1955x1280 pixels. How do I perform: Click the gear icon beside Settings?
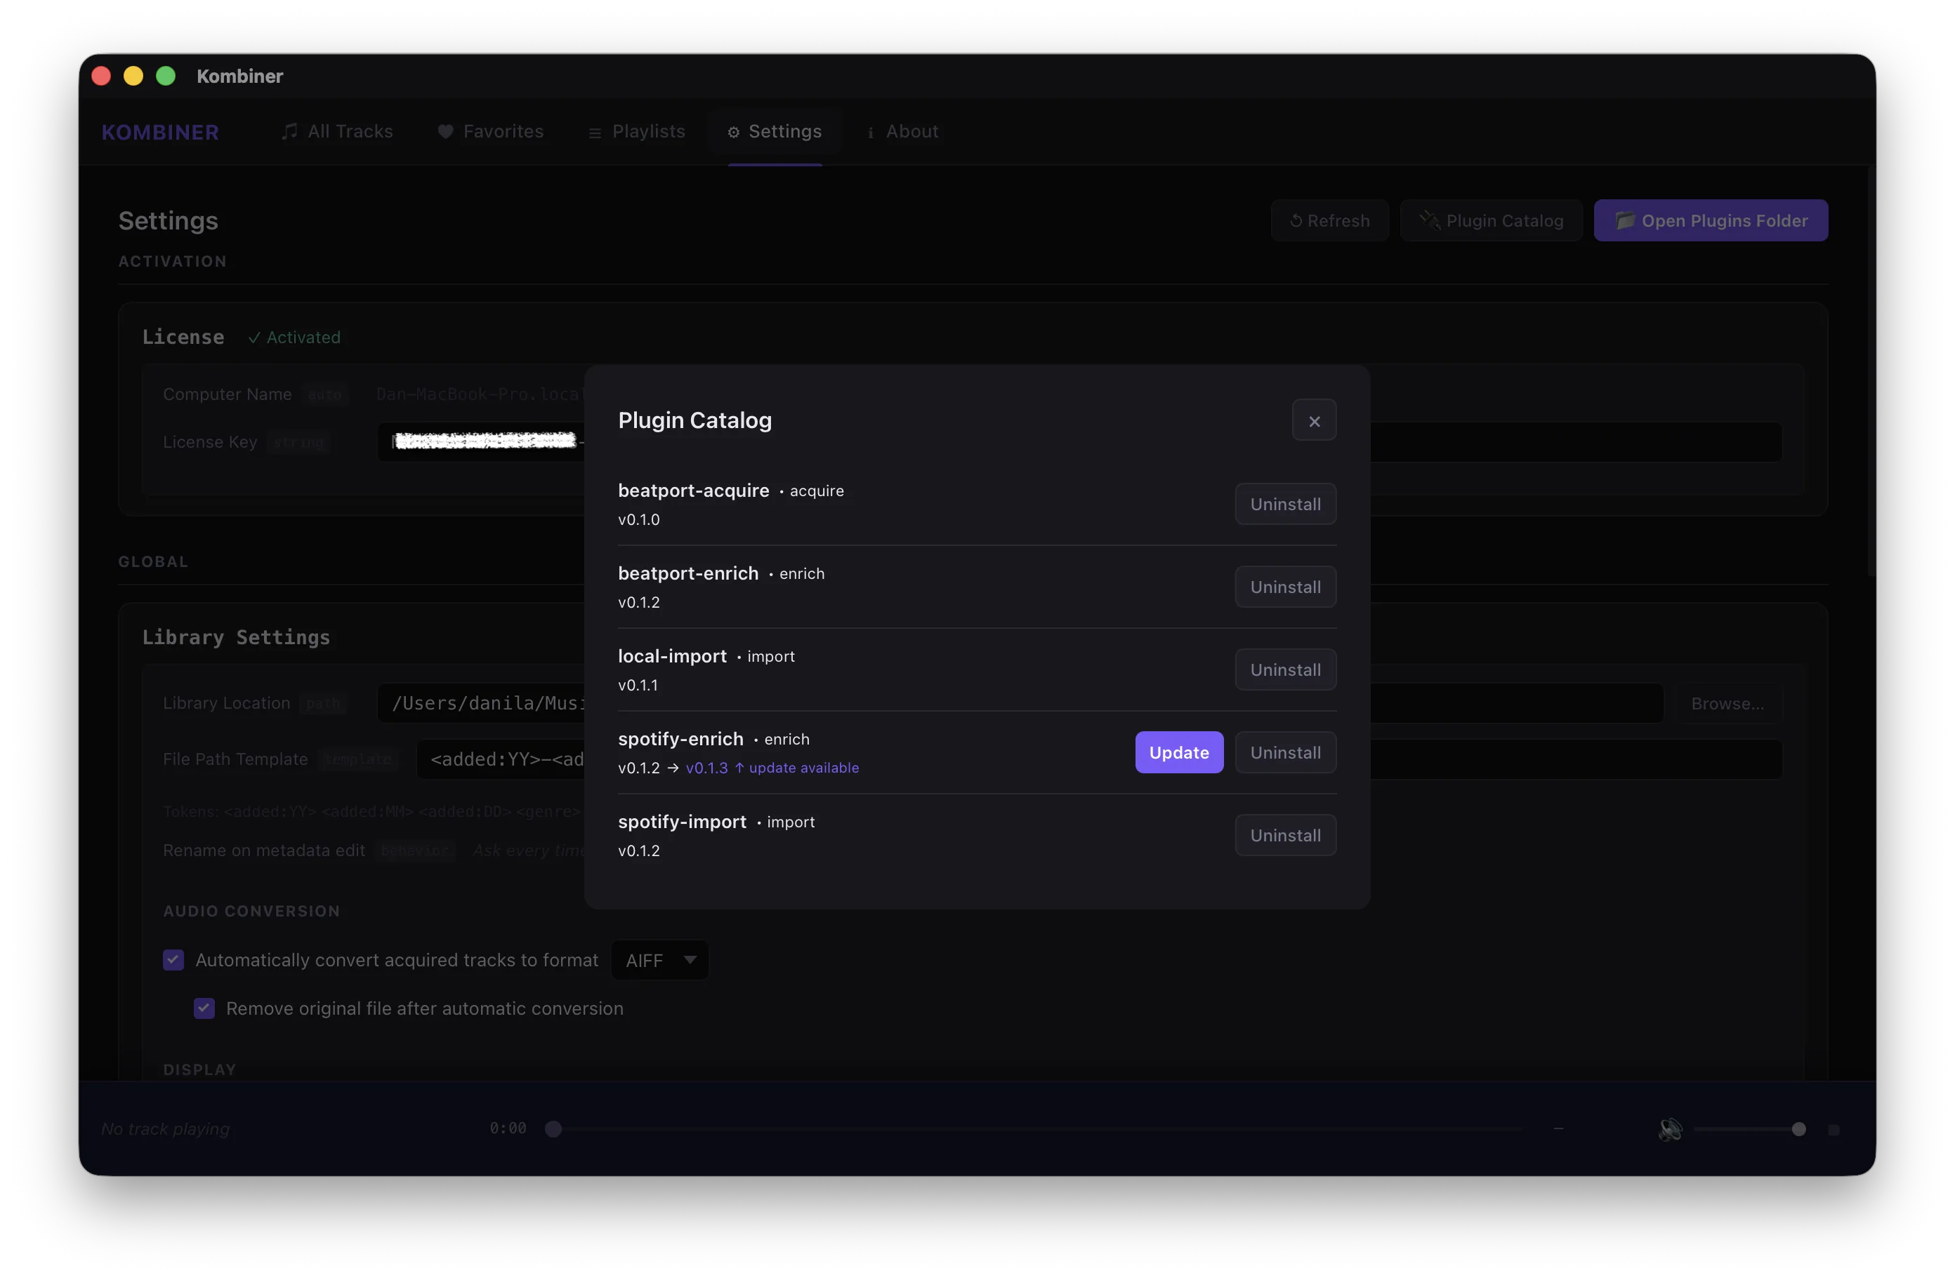click(732, 132)
